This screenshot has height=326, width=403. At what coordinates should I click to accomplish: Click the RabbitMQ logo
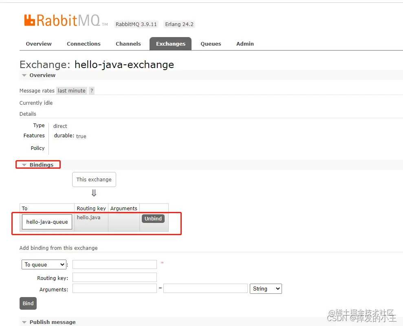coord(66,20)
